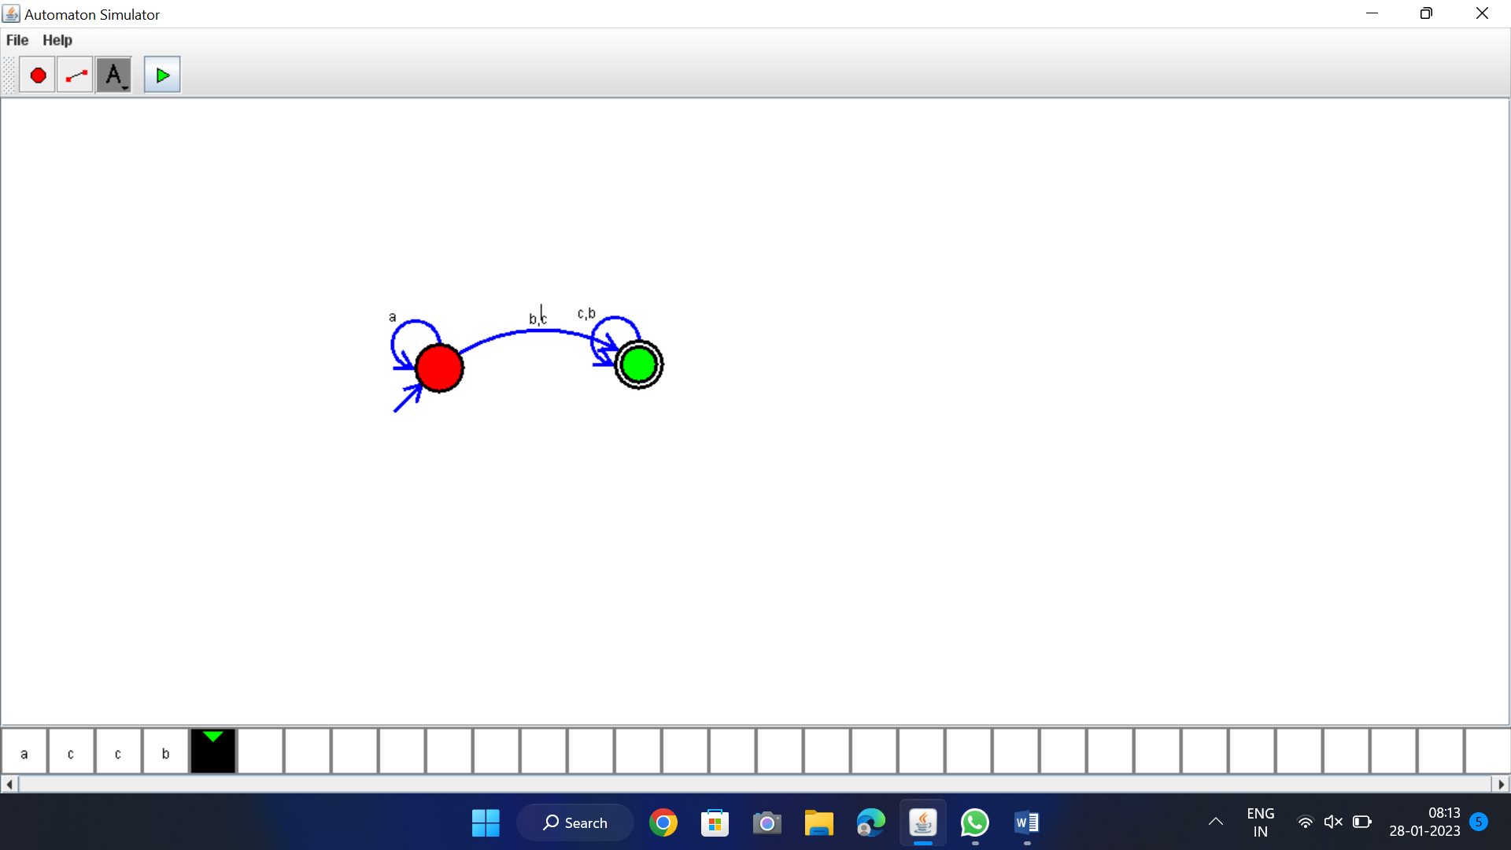Image resolution: width=1511 pixels, height=850 pixels.
Task: Open WhatsApp from taskbar
Action: (974, 822)
